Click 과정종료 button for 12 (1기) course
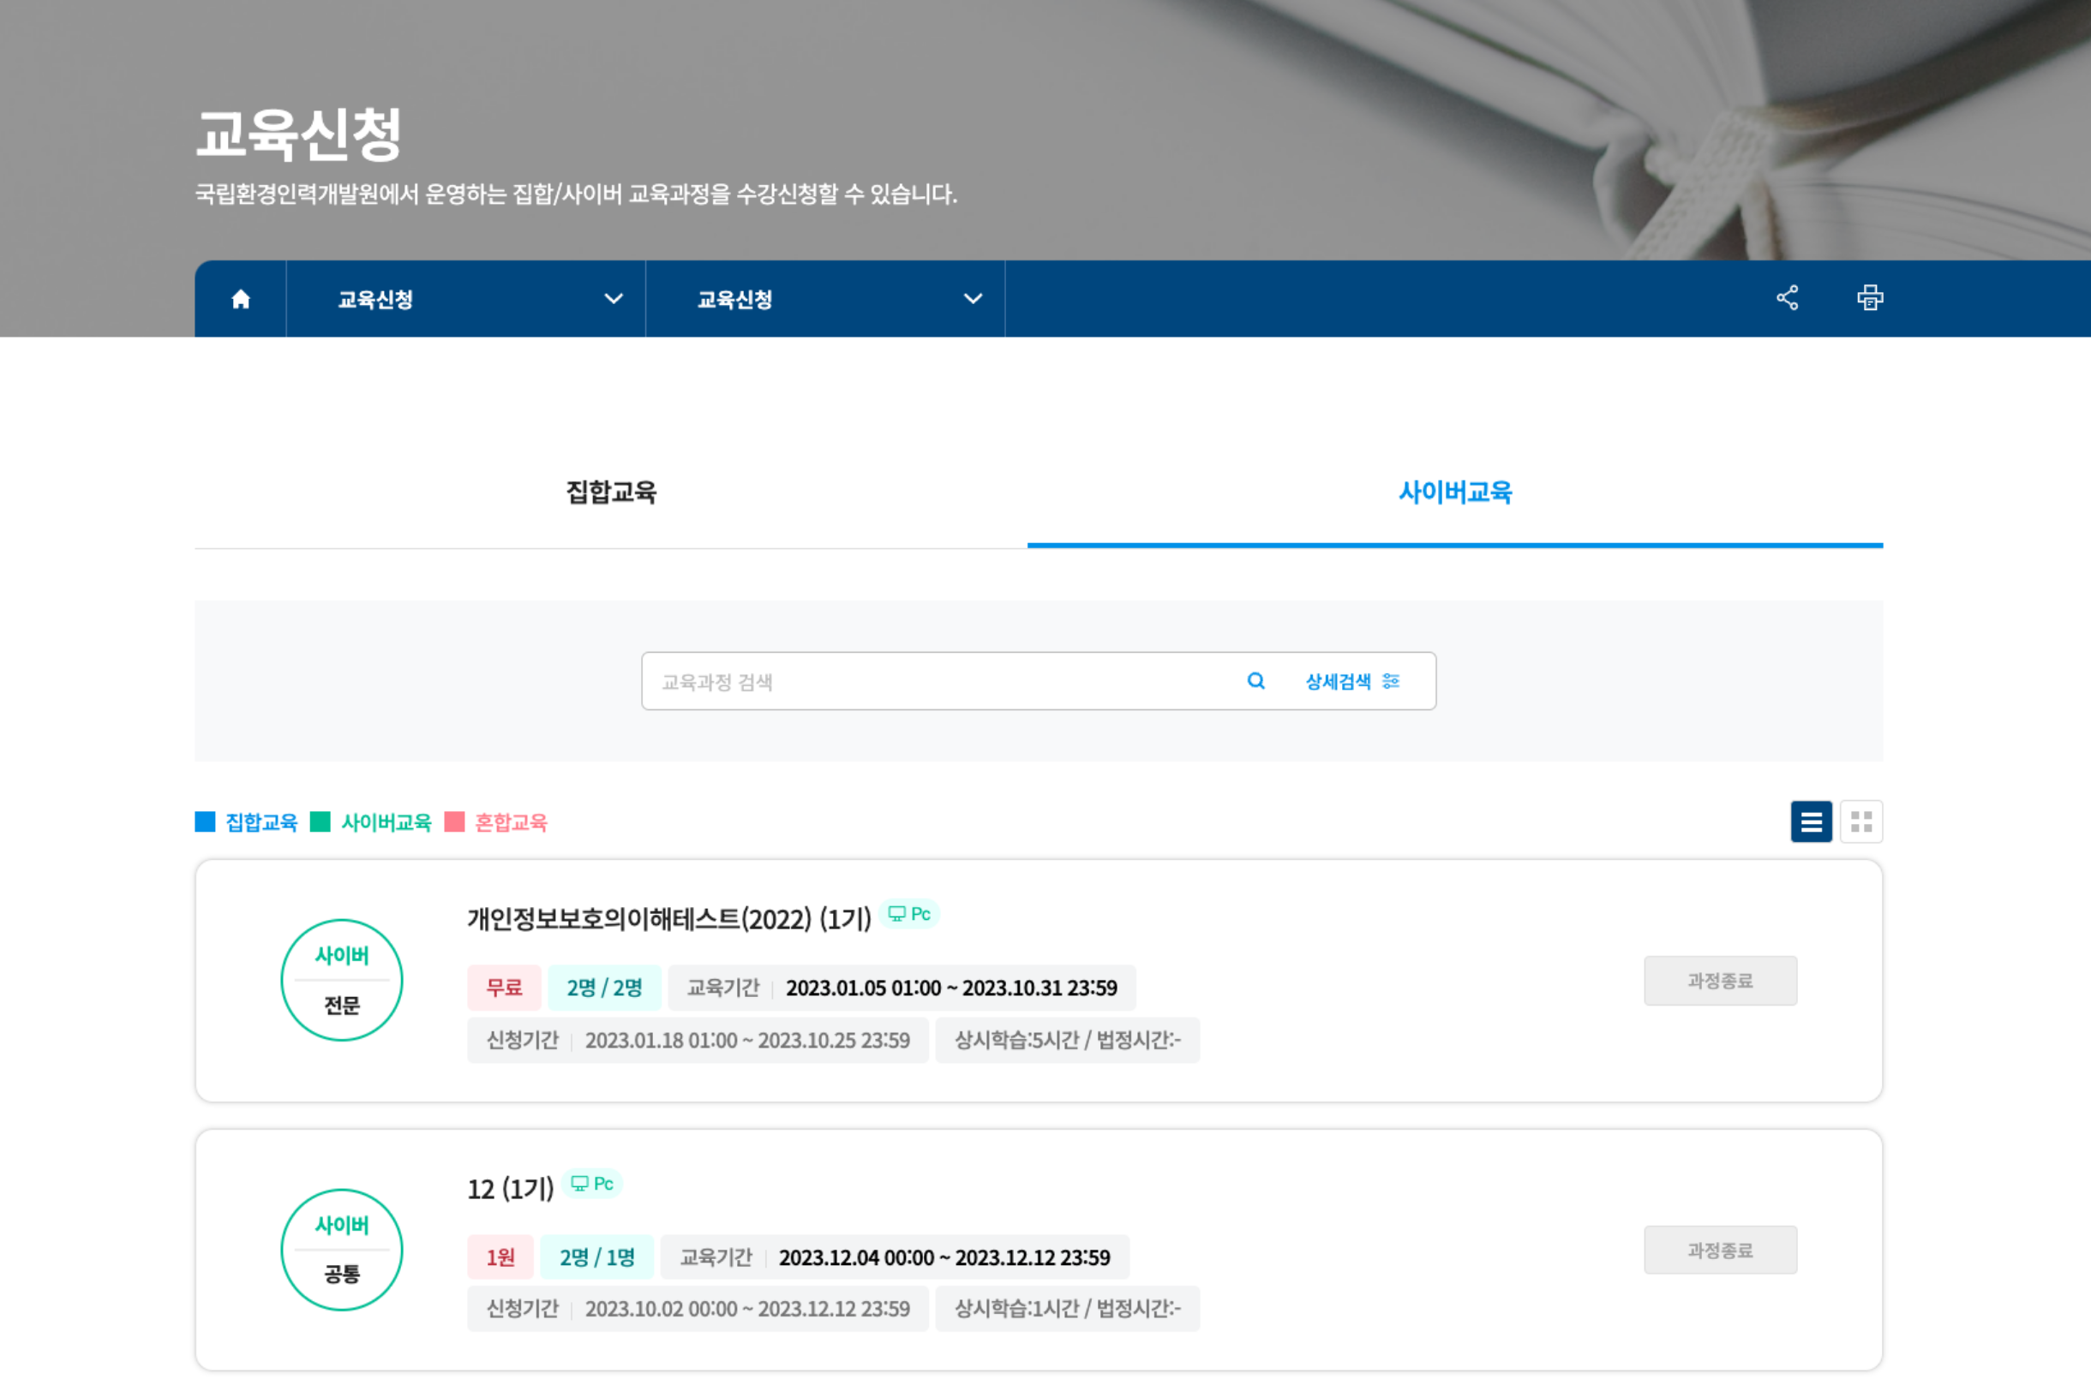Screen dimensions: 2091x1379 (x=1720, y=1250)
